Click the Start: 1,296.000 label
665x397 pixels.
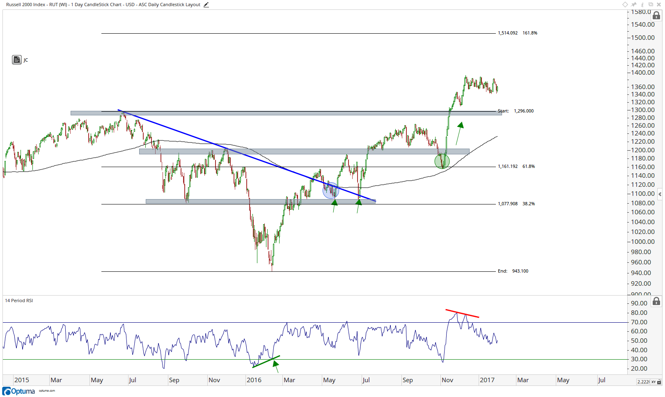pos(516,111)
